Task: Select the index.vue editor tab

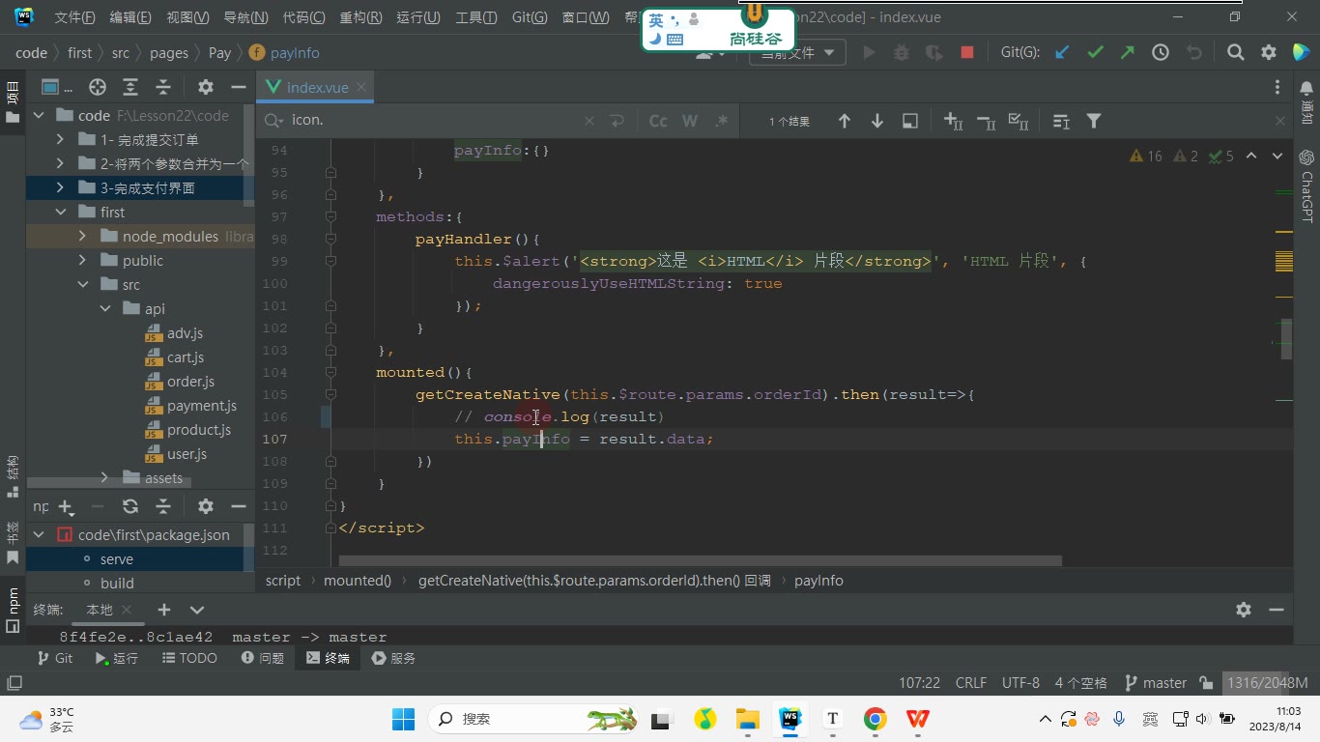Action: (x=317, y=87)
